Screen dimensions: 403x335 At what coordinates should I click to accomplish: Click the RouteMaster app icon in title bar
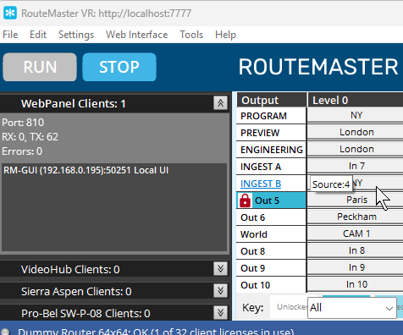coord(10,13)
